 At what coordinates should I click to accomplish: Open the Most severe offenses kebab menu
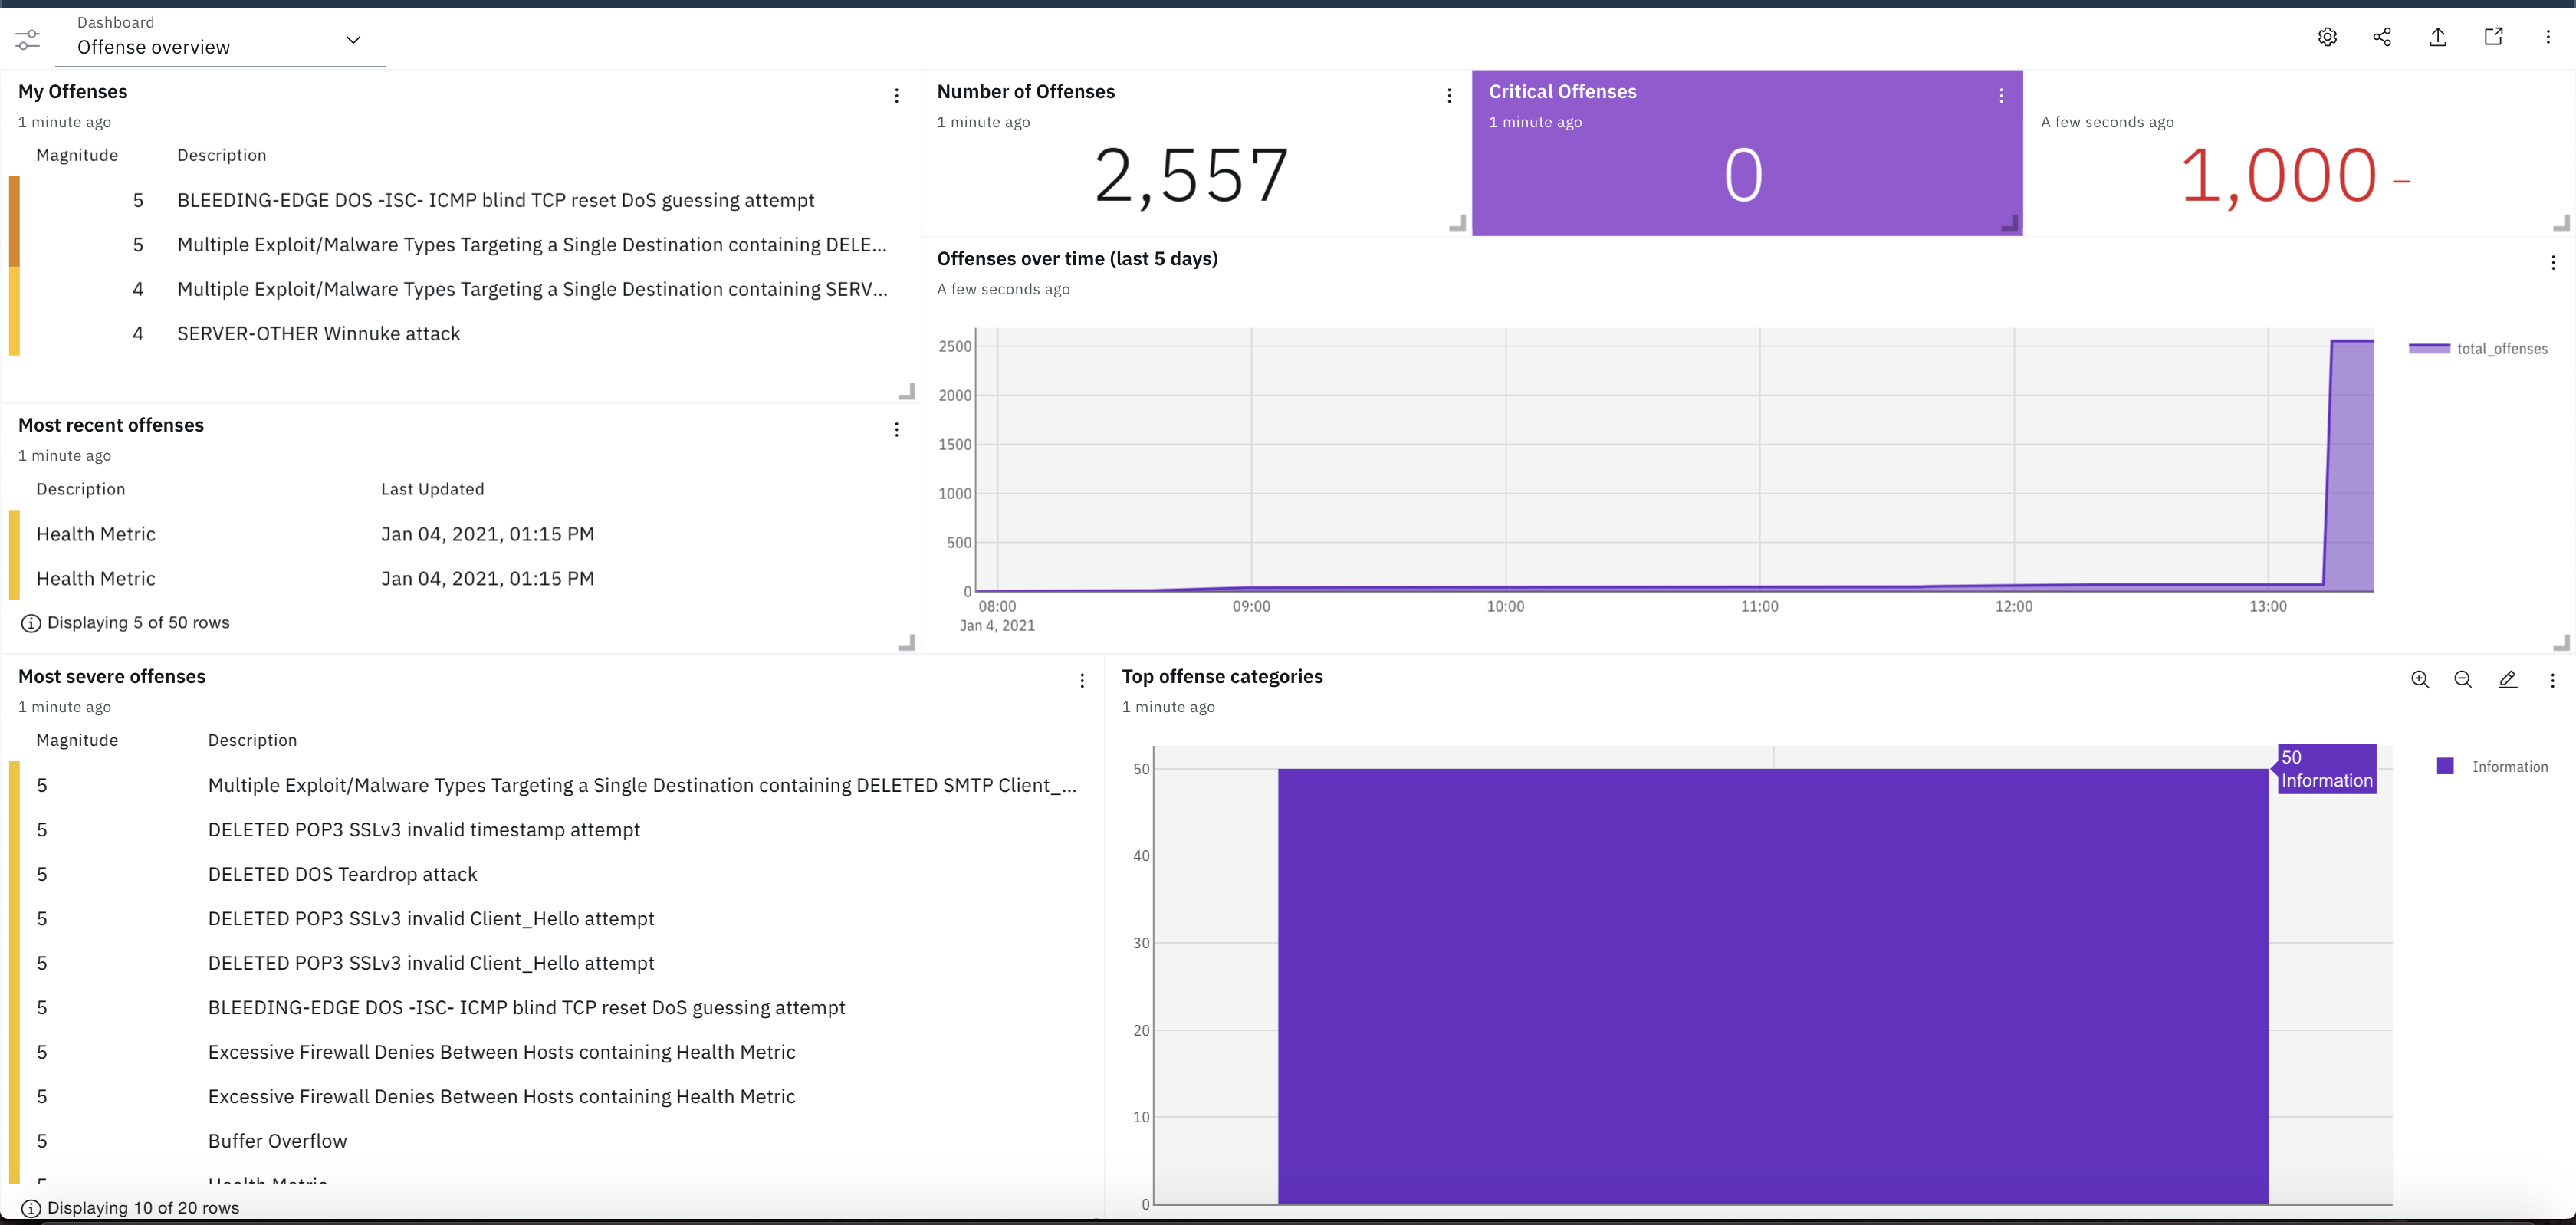click(x=1082, y=680)
